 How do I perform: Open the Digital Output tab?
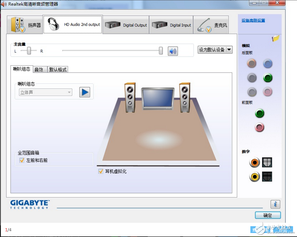pyautogui.click(x=126, y=25)
